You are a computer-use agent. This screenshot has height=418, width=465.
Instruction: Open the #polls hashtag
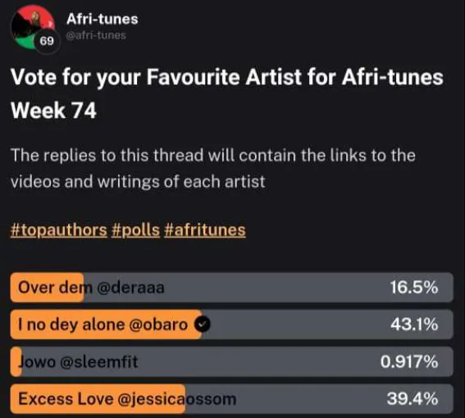(x=136, y=230)
